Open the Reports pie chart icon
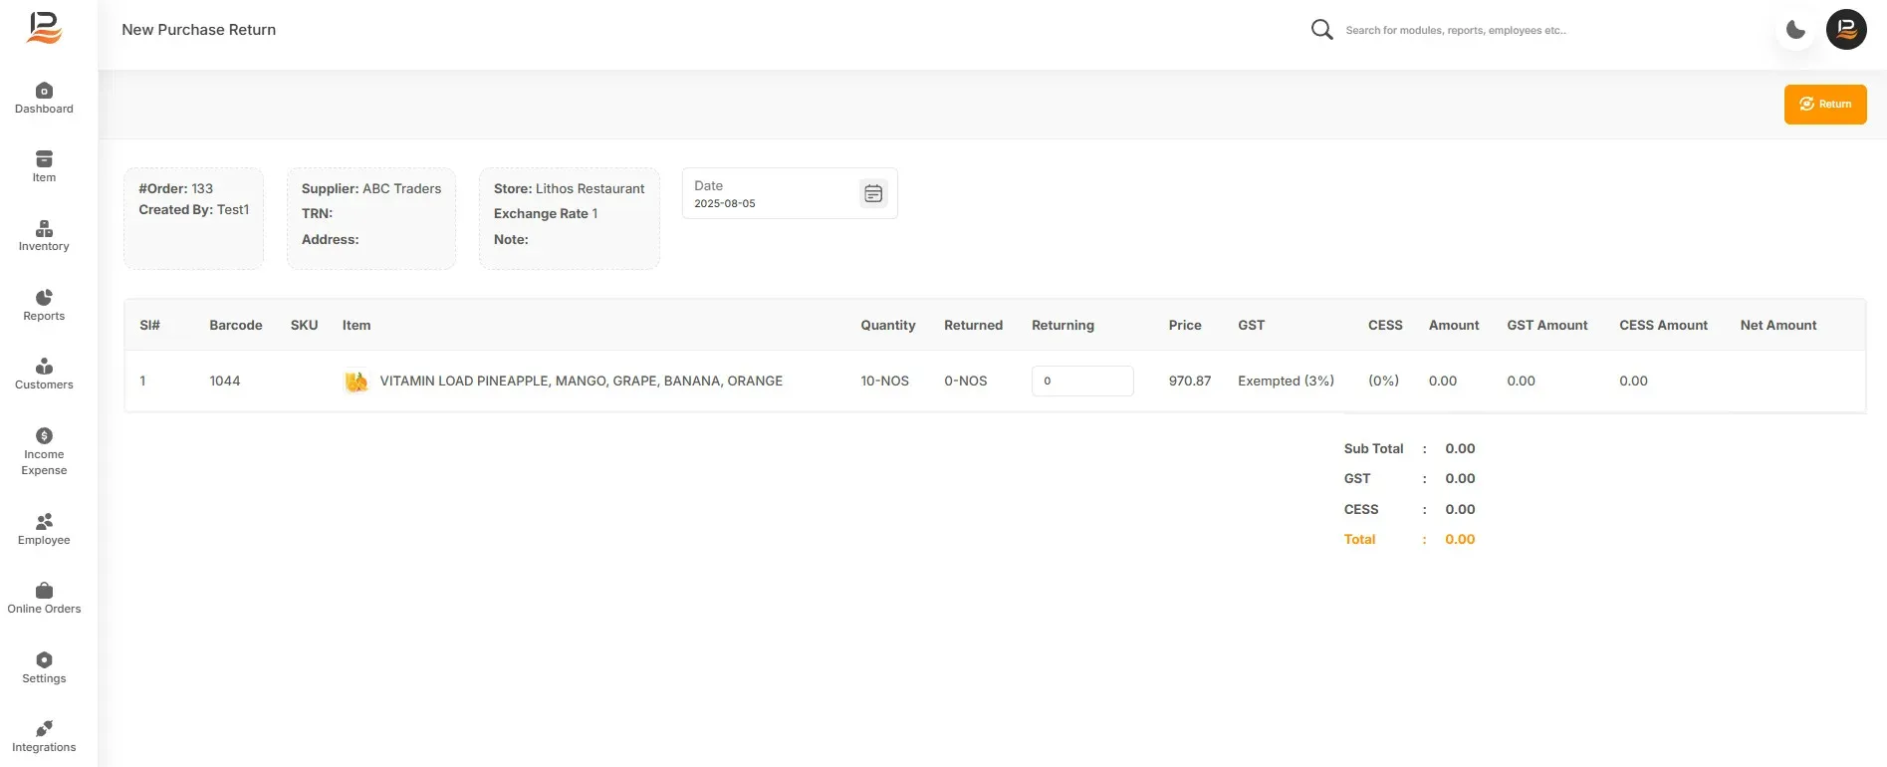 click(44, 297)
